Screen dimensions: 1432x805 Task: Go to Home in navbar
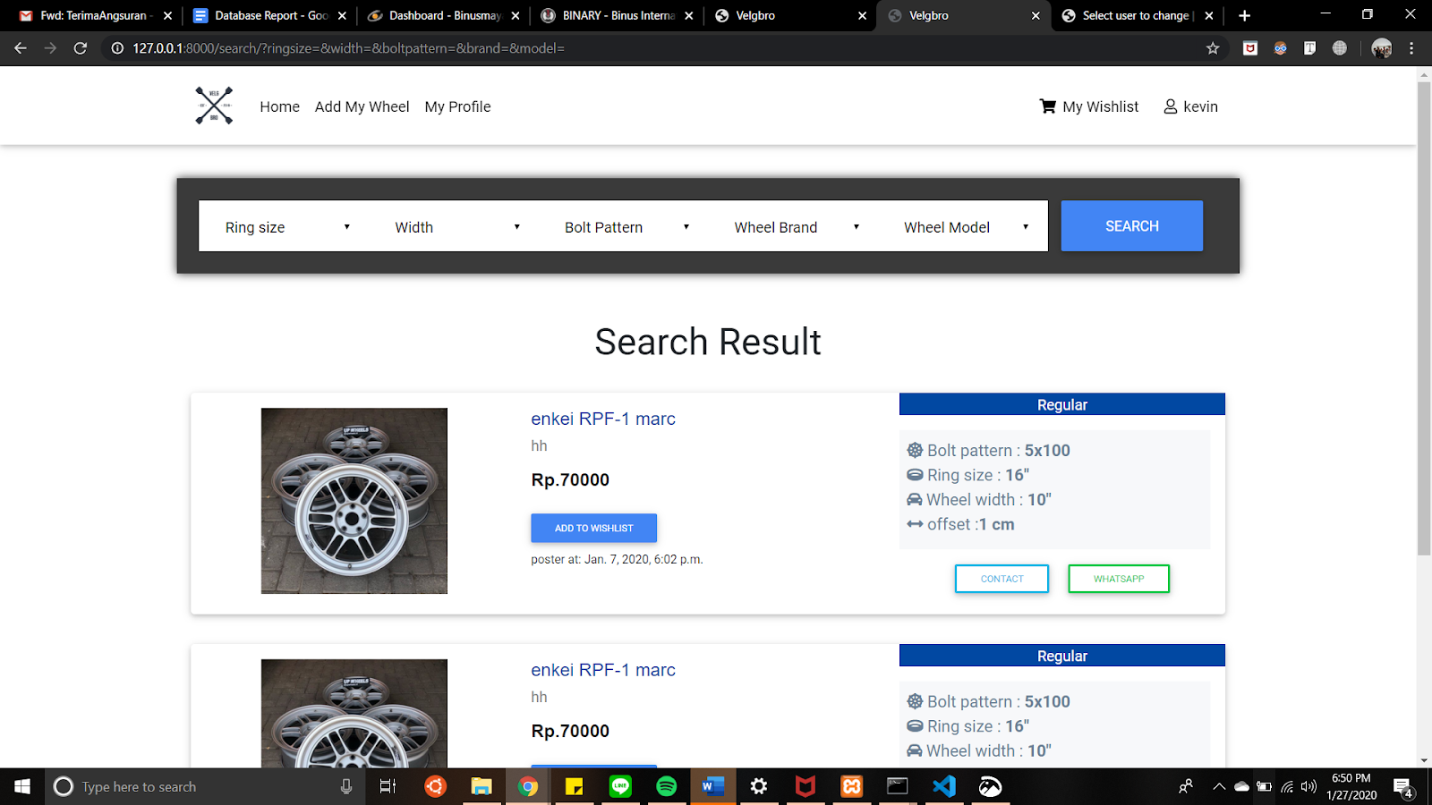279,106
